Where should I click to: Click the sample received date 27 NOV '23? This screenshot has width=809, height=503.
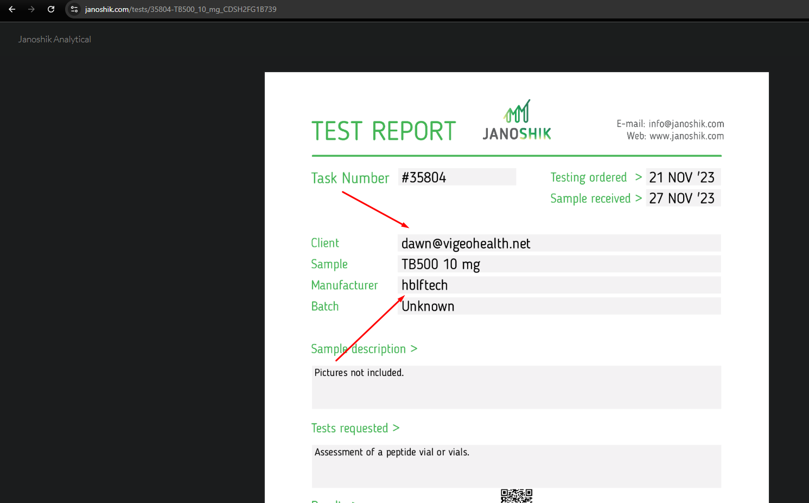click(x=682, y=199)
